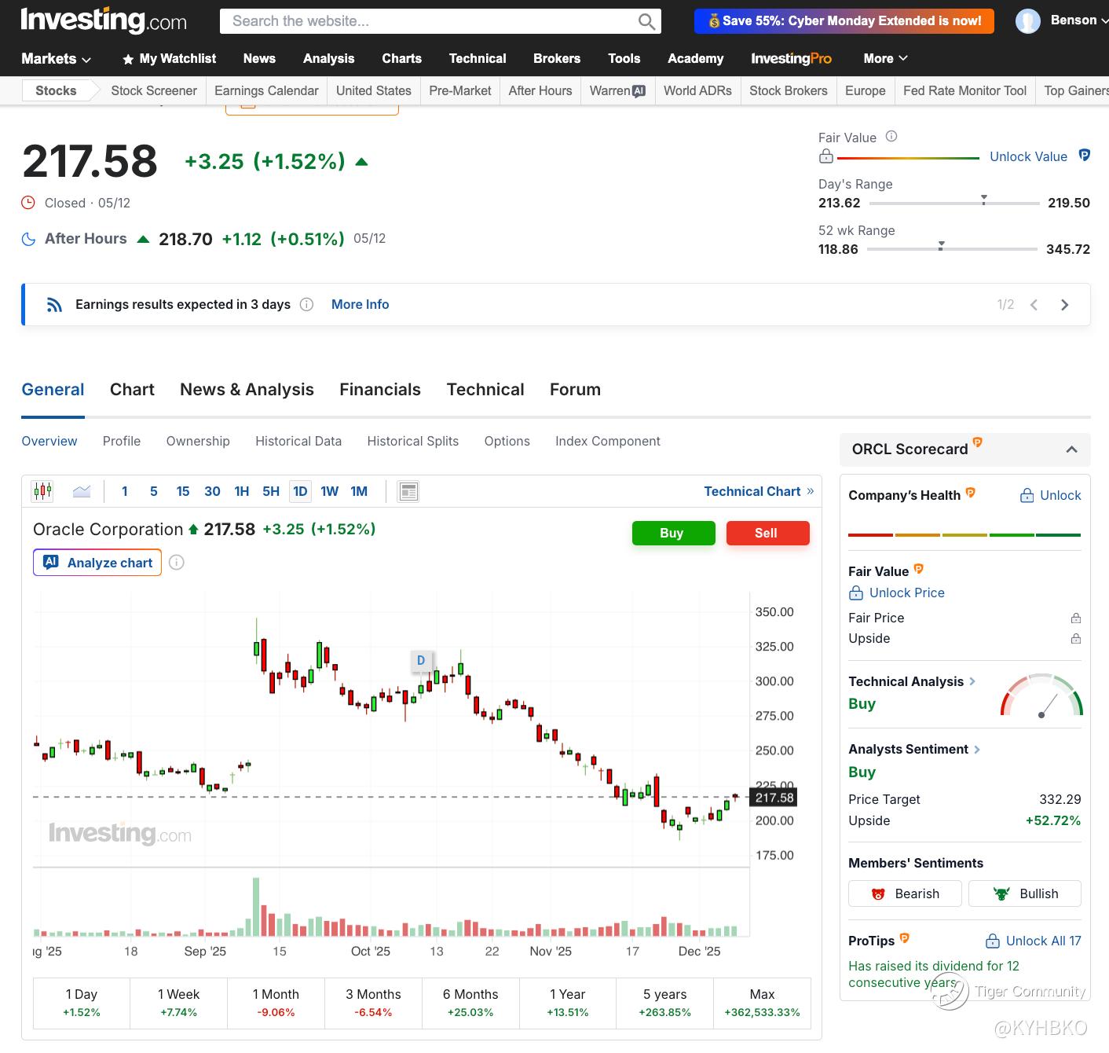Image resolution: width=1109 pixels, height=1053 pixels.
Task: Click the Bullish bull icon
Action: click(x=1001, y=893)
